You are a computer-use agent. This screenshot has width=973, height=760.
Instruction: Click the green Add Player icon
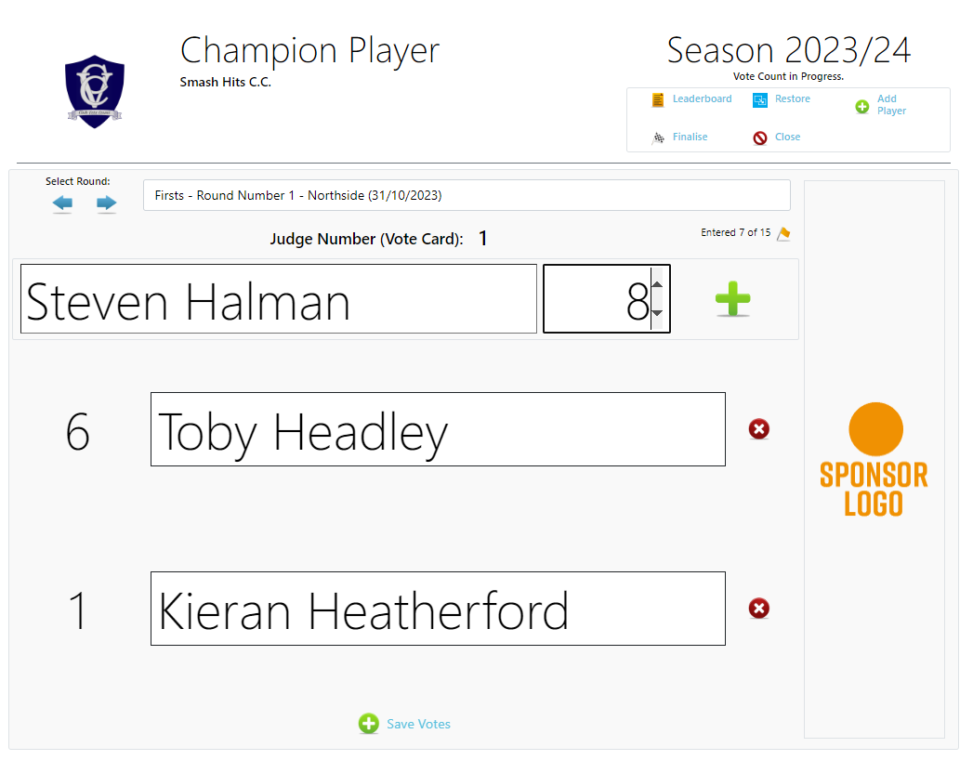pyautogui.click(x=861, y=107)
